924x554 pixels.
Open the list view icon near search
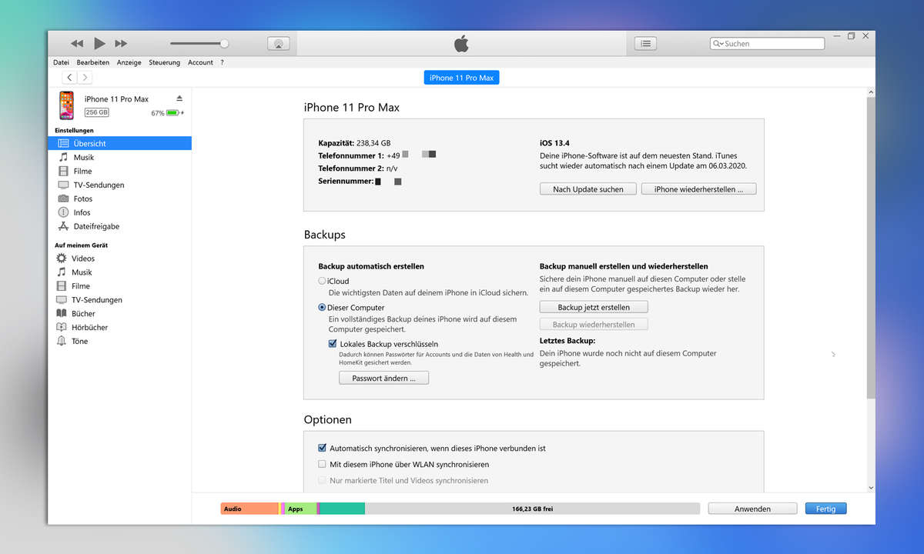645,44
